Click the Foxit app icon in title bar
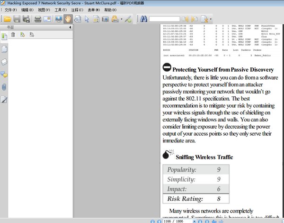This screenshot has width=284, height=223. click(3, 3)
